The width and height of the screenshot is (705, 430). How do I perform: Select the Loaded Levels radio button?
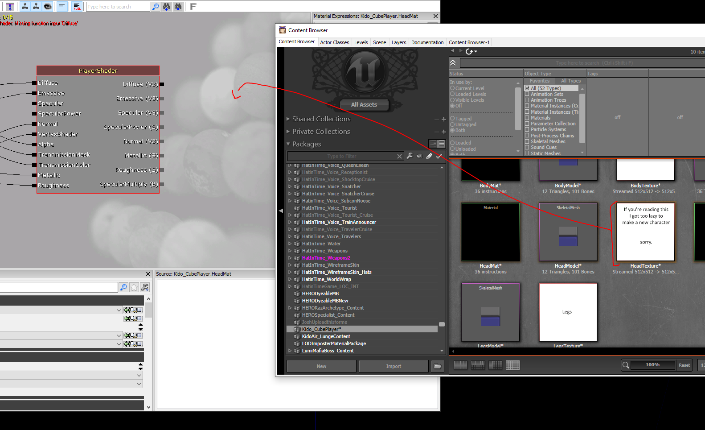(x=452, y=94)
